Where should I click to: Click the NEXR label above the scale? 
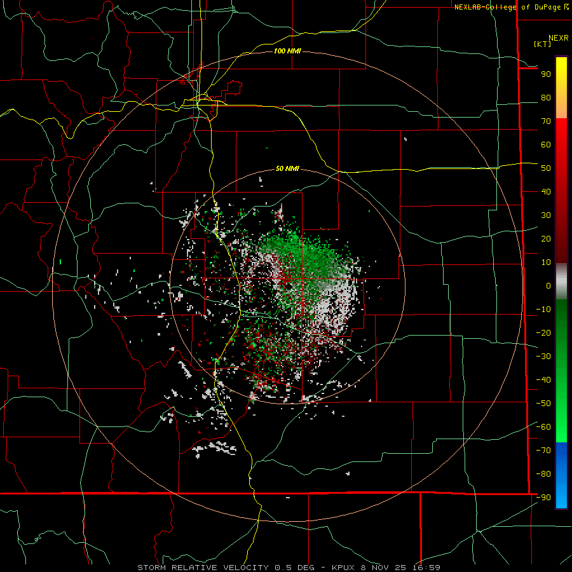(558, 38)
